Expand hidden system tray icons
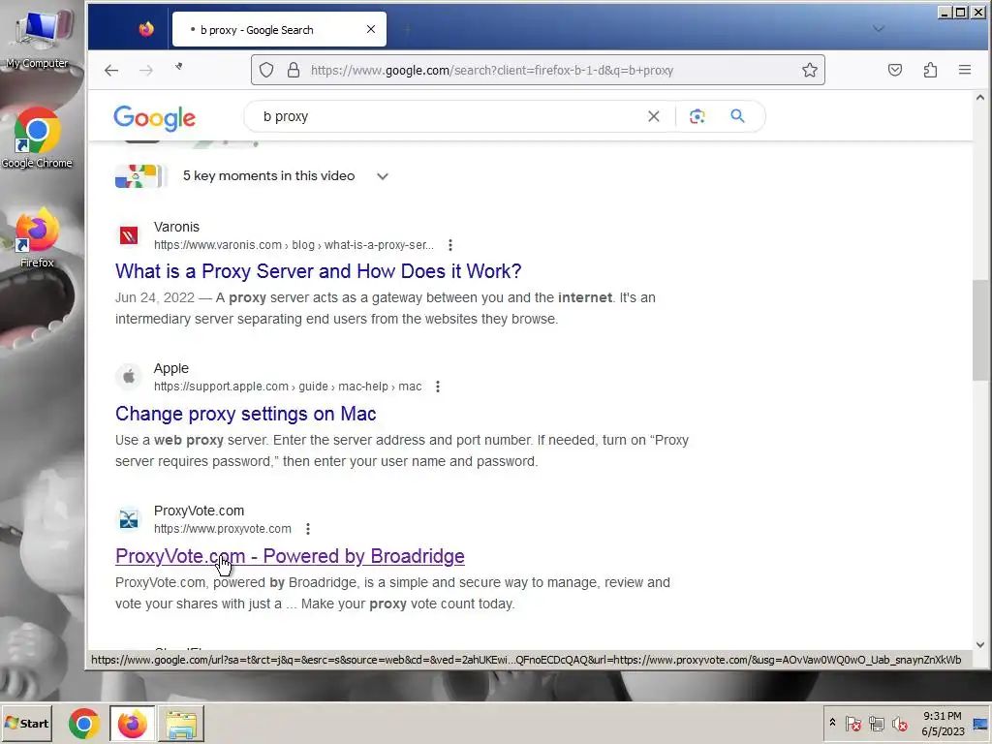 [x=832, y=723]
